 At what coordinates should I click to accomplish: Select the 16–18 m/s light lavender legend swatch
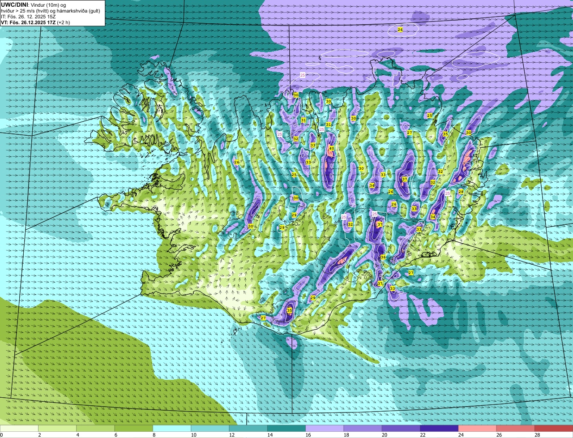pos(325,428)
